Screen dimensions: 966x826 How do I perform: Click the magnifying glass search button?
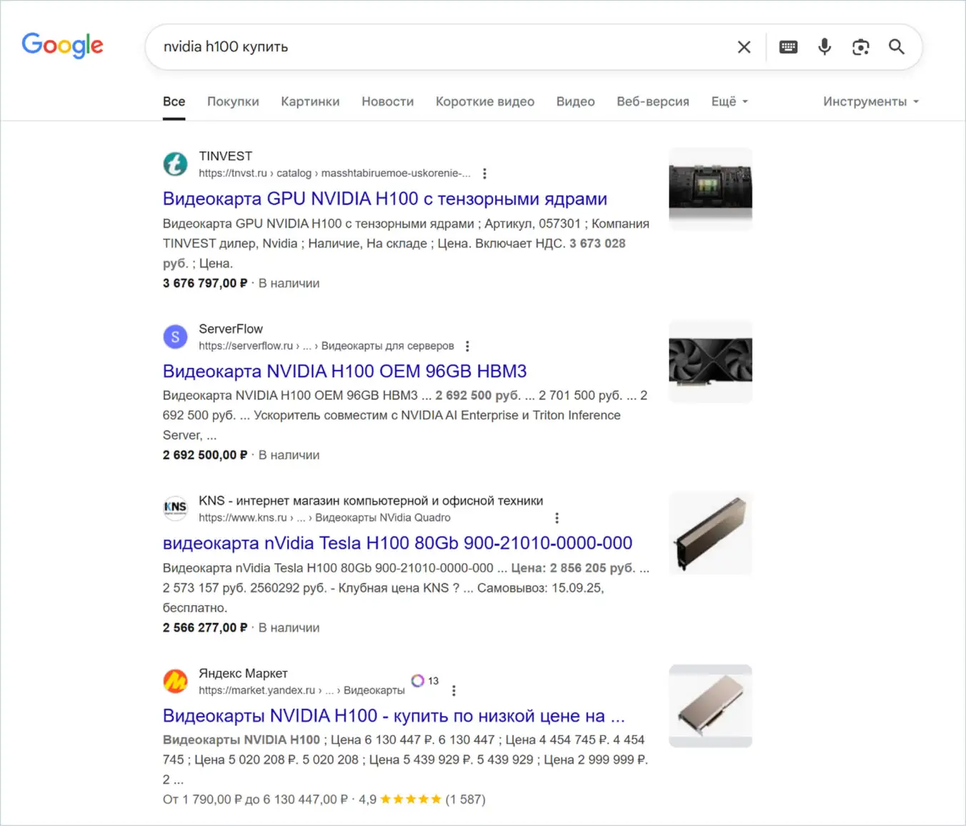click(896, 47)
